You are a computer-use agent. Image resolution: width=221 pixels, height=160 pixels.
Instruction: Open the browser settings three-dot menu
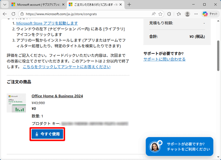[196, 14]
